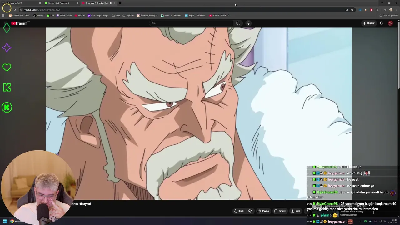Open the blue sound-wave extension
This screenshot has width=400, height=225.
click(360, 10)
